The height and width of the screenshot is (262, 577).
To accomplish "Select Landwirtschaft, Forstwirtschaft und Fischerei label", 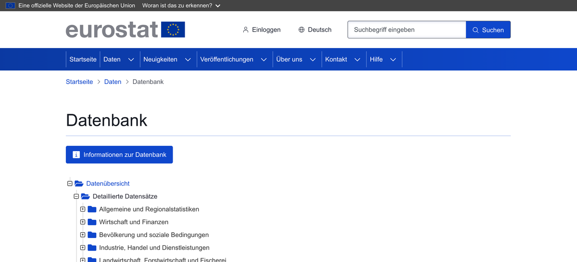I will 163,260.
